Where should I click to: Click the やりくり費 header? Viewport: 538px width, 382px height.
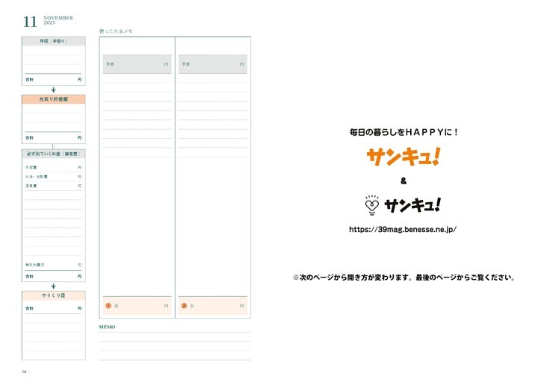point(54,295)
